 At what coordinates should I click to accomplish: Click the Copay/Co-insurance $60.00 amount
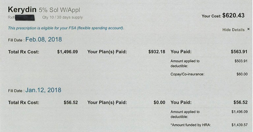coord(242,74)
